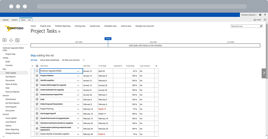The height and width of the screenshot is (139, 268).
Task: Open the gray help tab on the right edge
Action: tap(264, 73)
